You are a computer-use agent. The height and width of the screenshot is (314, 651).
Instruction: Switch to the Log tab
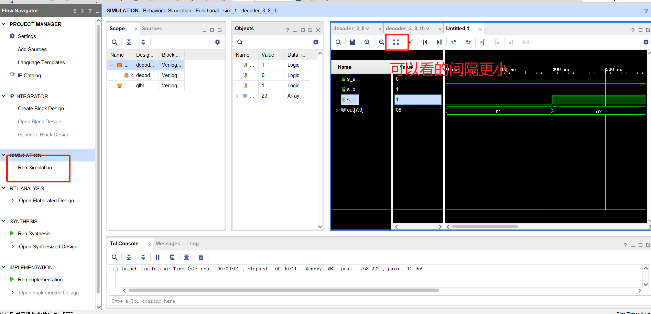coord(194,244)
